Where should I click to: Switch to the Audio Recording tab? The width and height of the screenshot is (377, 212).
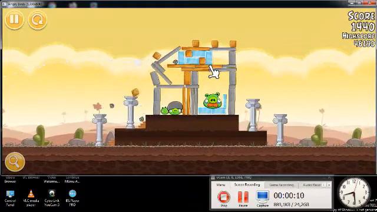coord(312,185)
